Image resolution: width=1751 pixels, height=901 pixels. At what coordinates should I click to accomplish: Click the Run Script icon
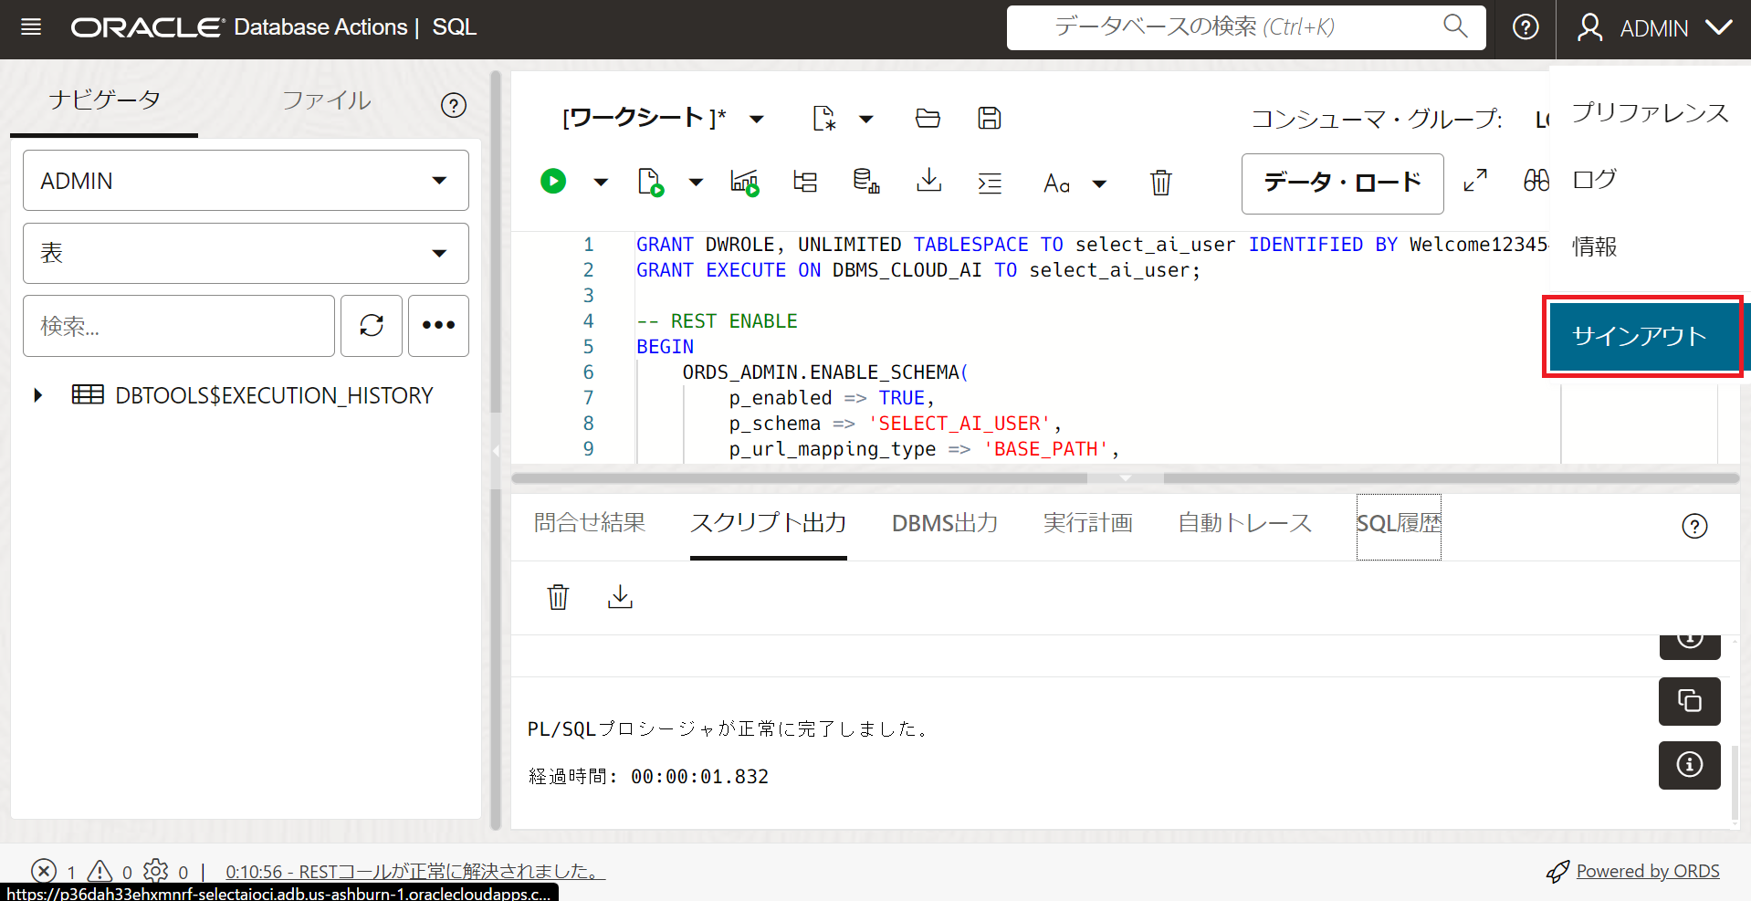coord(650,182)
